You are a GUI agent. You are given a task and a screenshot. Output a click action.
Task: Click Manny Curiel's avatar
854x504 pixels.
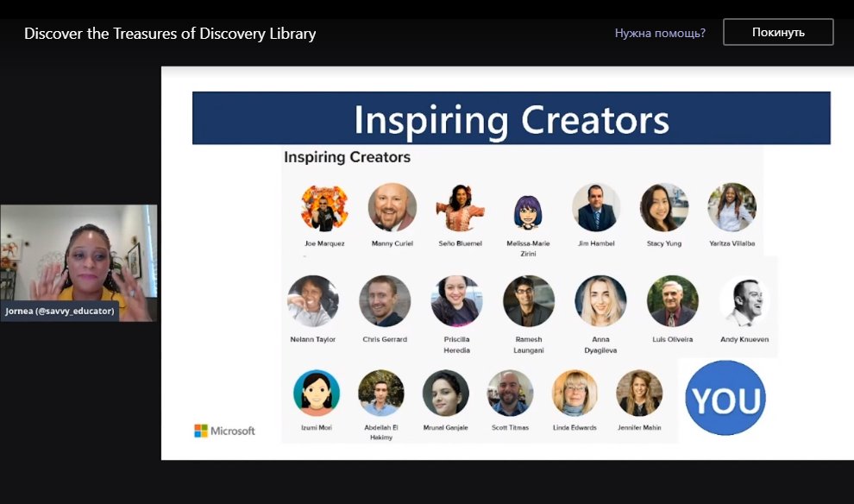click(x=392, y=208)
